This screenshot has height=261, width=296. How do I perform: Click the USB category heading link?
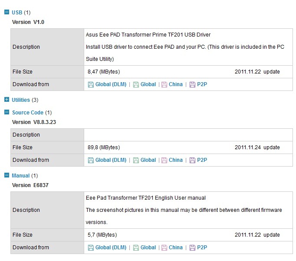pos(17,13)
